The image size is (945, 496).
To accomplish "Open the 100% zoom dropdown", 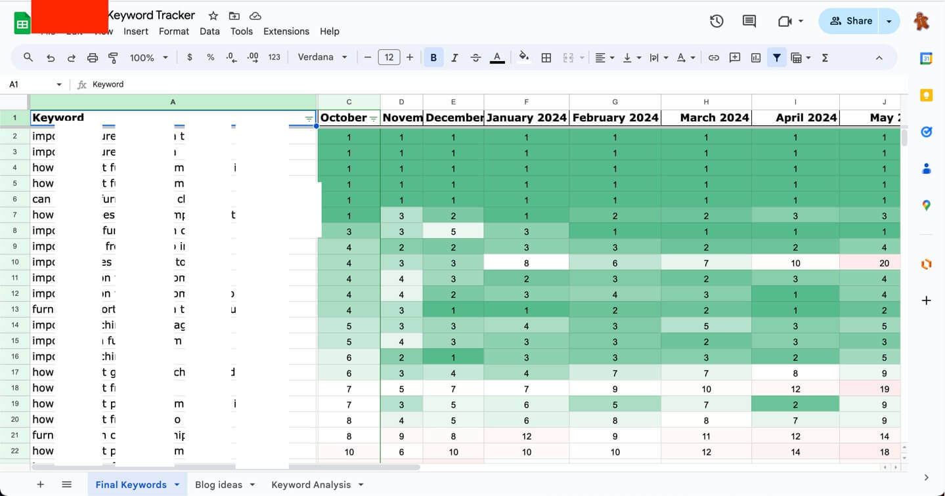I will pos(148,58).
